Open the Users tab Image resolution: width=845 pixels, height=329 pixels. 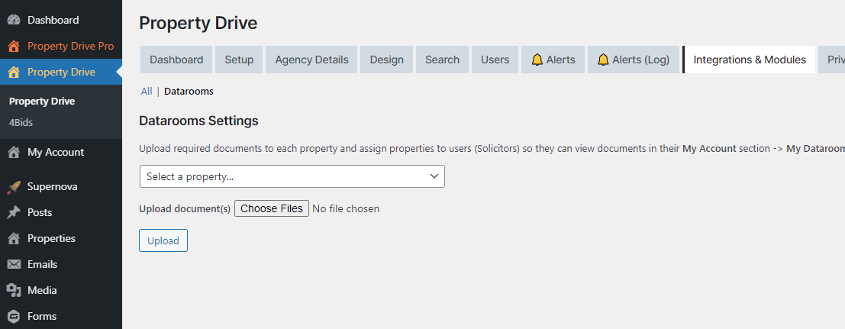pyautogui.click(x=495, y=60)
